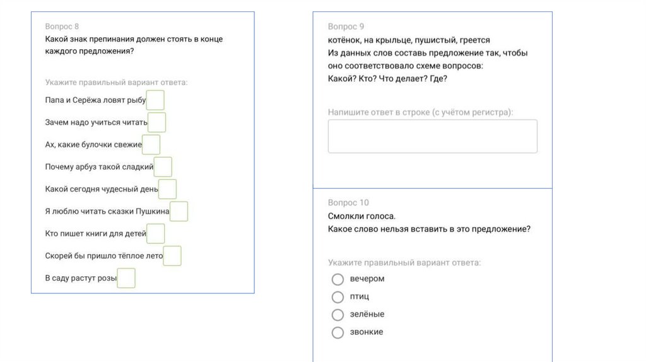
Task: Select the box after "Кто пишет книги для детей"
Action: [155, 233]
